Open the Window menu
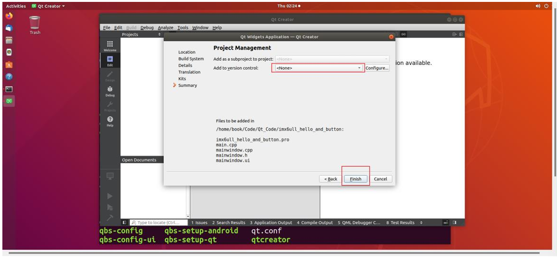 click(x=201, y=28)
